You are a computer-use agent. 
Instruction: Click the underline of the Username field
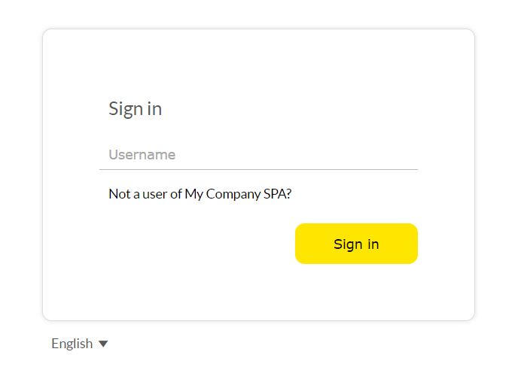click(258, 169)
